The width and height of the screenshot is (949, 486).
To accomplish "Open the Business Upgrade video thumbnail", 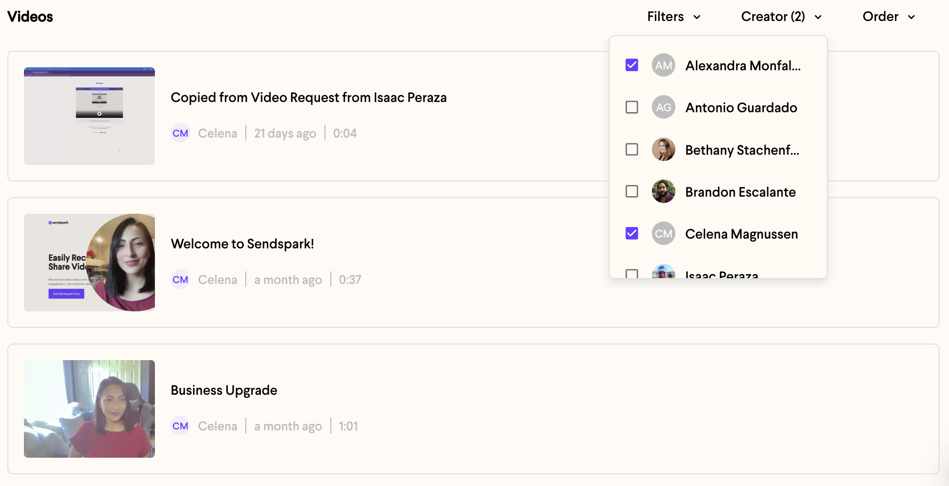I will click(x=89, y=409).
